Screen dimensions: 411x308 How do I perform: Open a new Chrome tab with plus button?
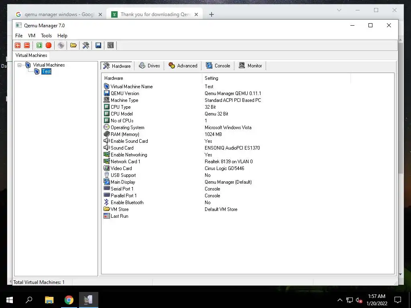tap(212, 14)
